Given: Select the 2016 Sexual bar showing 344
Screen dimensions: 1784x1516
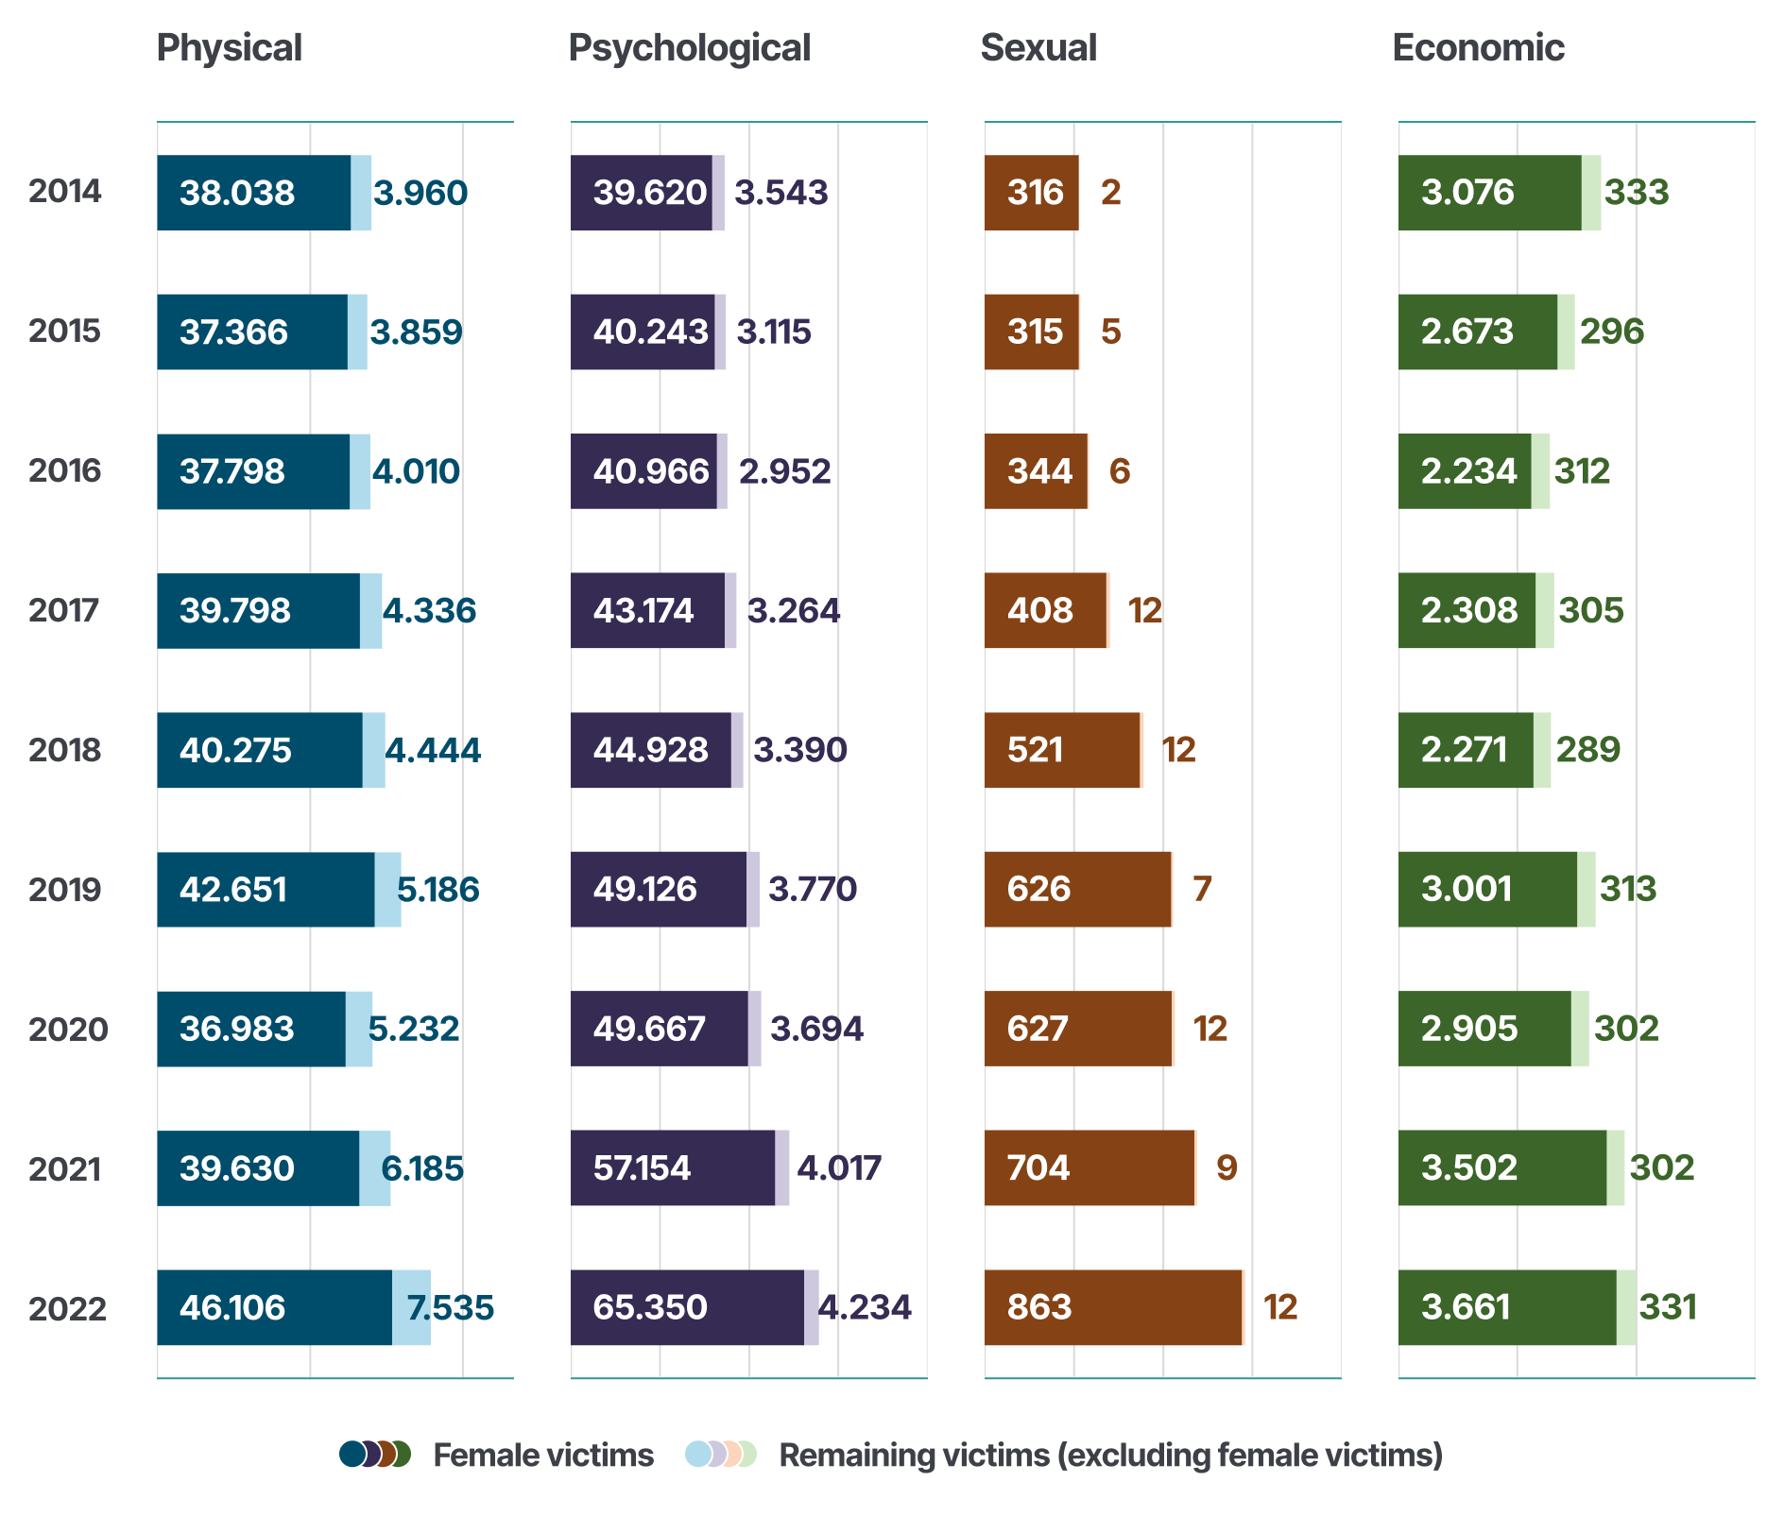Looking at the screenshot, I should pyautogui.click(x=1036, y=471).
